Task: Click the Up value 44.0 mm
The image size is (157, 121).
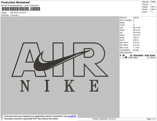Action: click(x=137, y=33)
